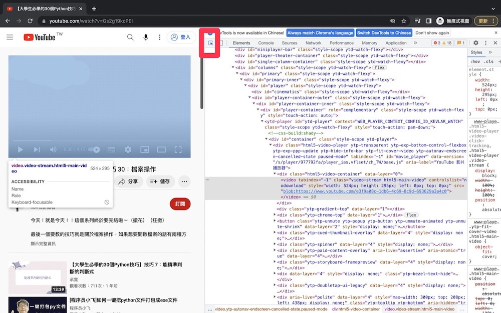
Task: Open Chrome side panel icon
Action: (429, 21)
